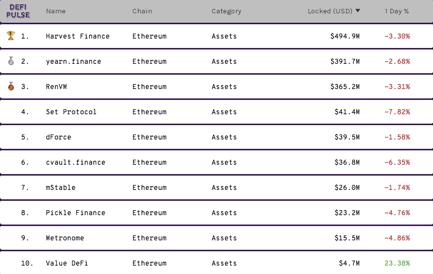
Task: Open the Harvest Finance project link
Action: (x=78, y=36)
